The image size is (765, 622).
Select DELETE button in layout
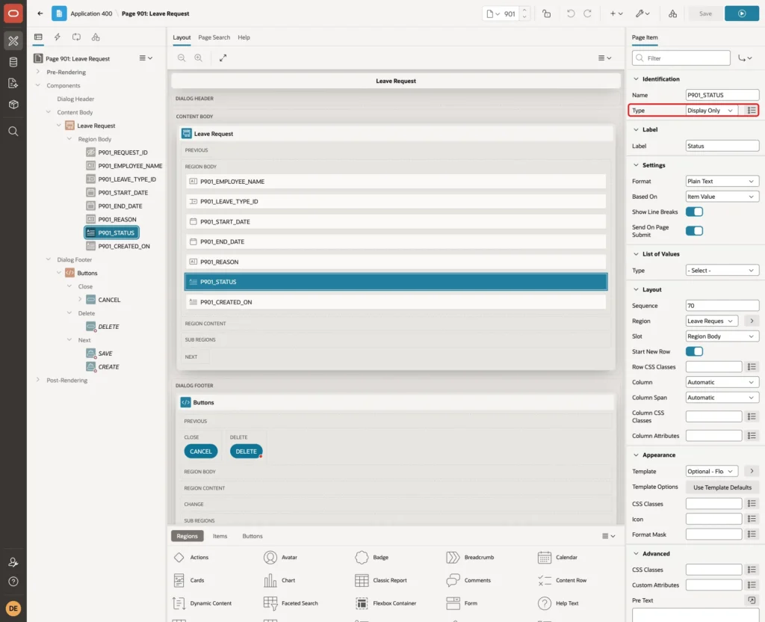(x=246, y=451)
